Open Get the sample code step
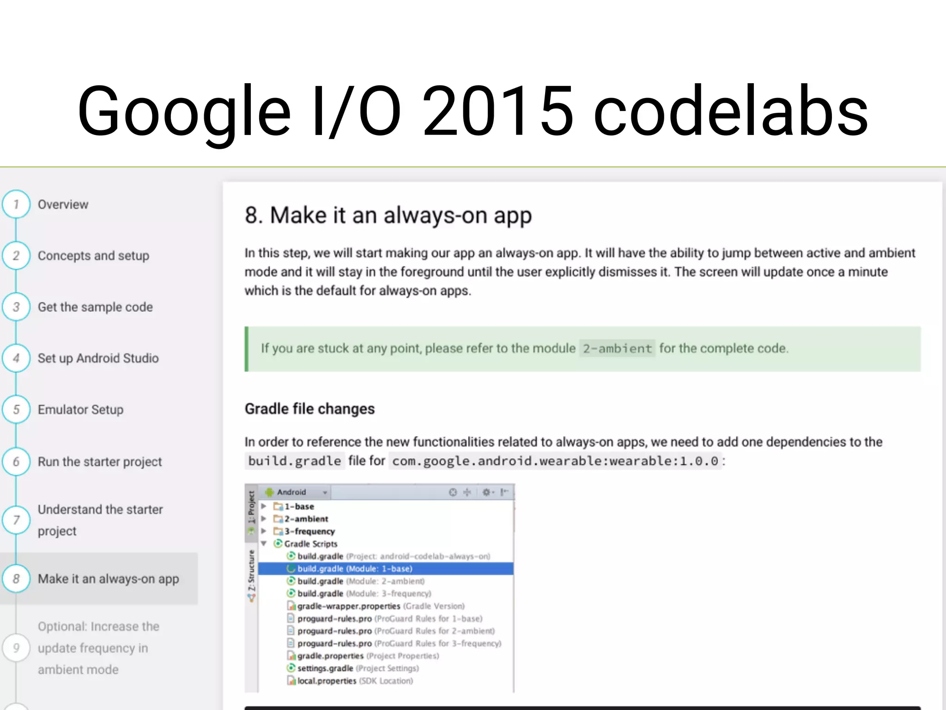The width and height of the screenshot is (946, 710). [x=95, y=307]
